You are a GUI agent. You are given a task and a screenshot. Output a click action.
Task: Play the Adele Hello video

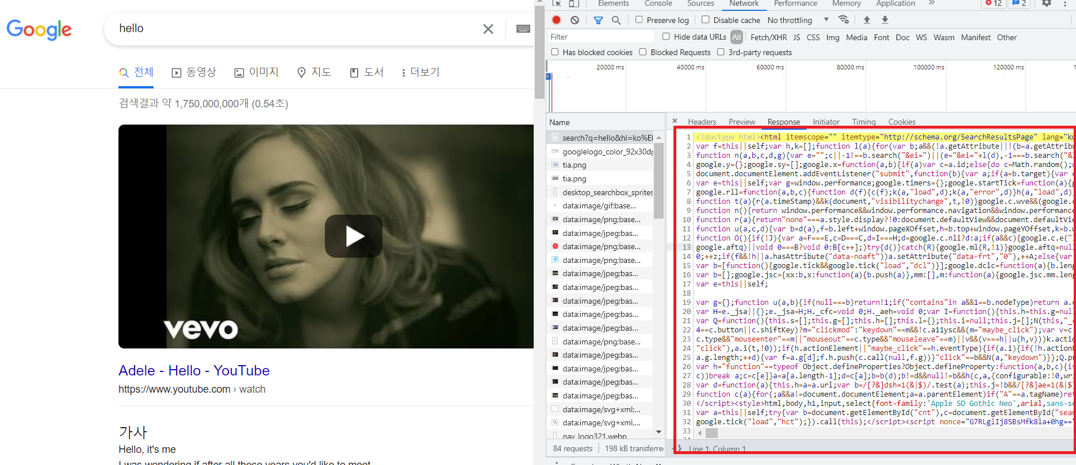[x=354, y=236]
